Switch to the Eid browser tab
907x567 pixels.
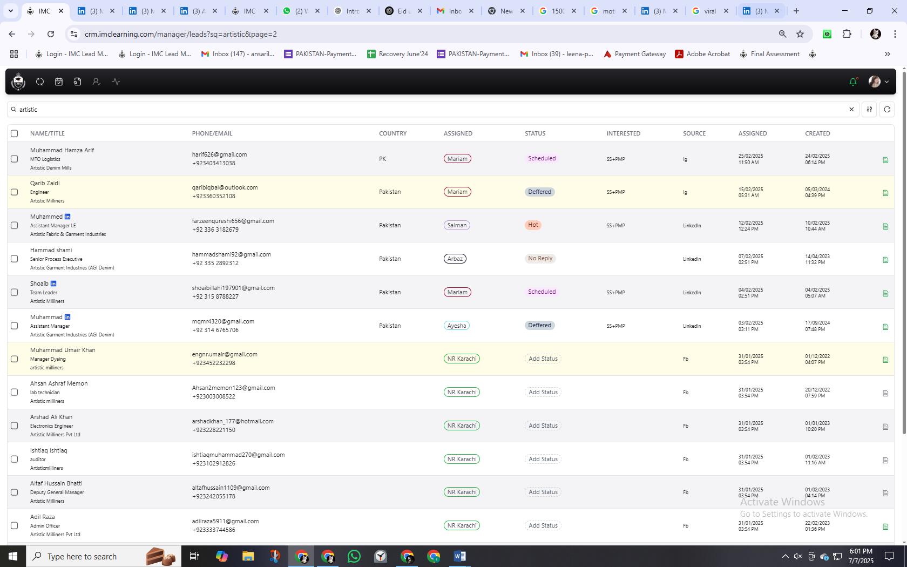point(404,11)
